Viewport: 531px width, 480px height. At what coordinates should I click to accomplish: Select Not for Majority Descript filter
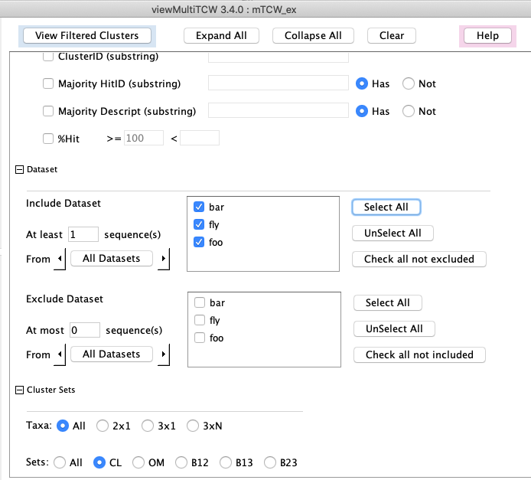409,111
